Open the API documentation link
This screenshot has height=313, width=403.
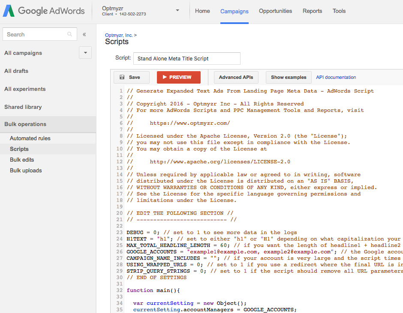click(336, 77)
